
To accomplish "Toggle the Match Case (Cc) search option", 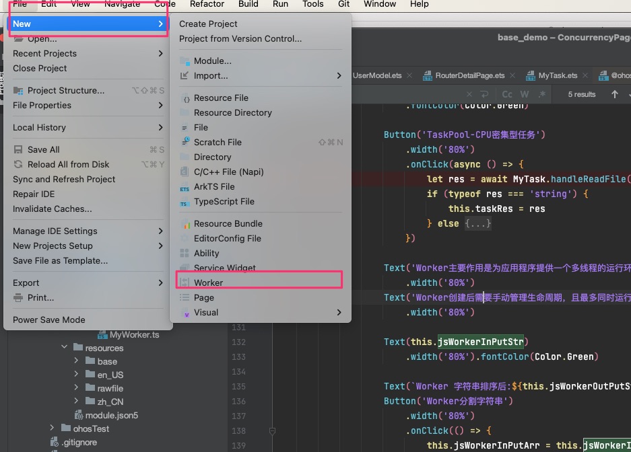I will tap(507, 95).
